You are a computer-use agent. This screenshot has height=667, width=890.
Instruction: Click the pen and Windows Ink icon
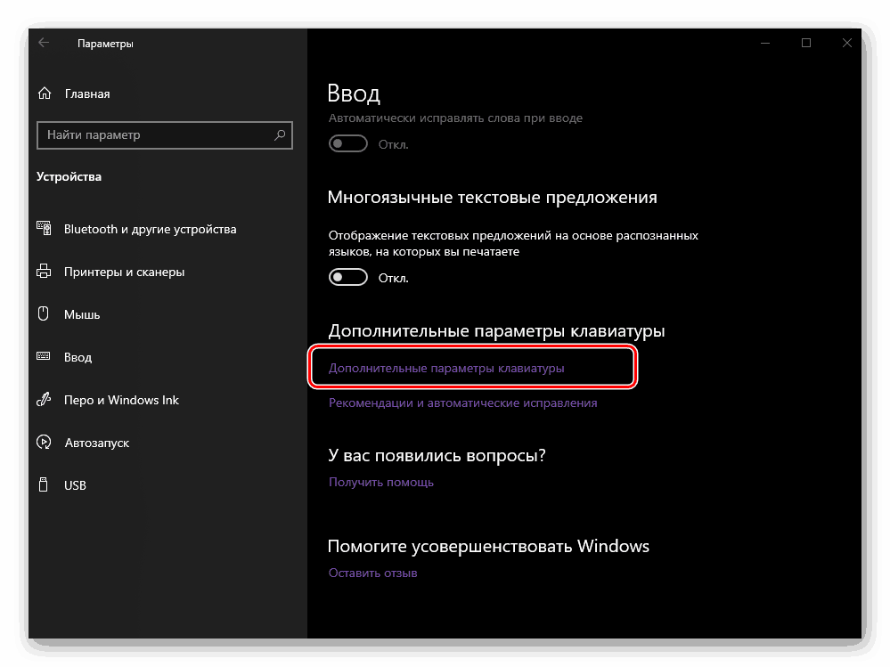click(44, 400)
